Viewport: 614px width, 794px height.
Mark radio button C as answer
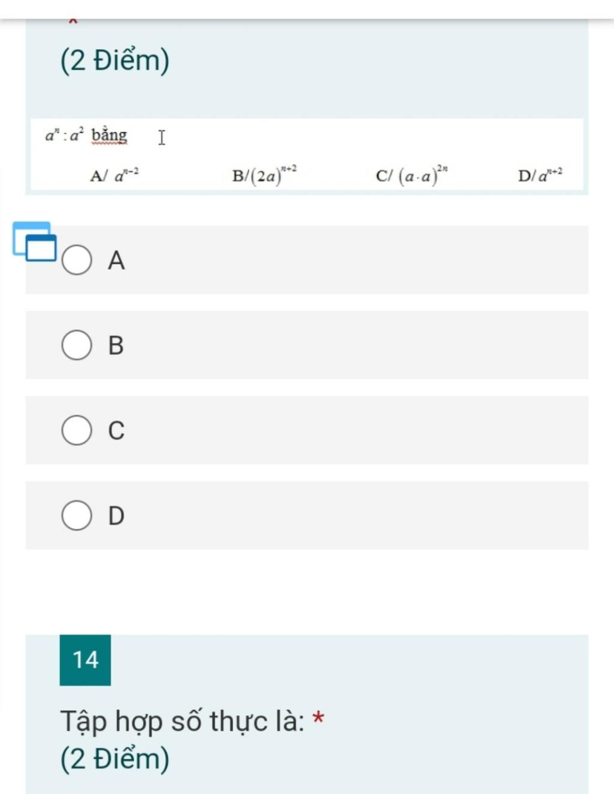(77, 430)
